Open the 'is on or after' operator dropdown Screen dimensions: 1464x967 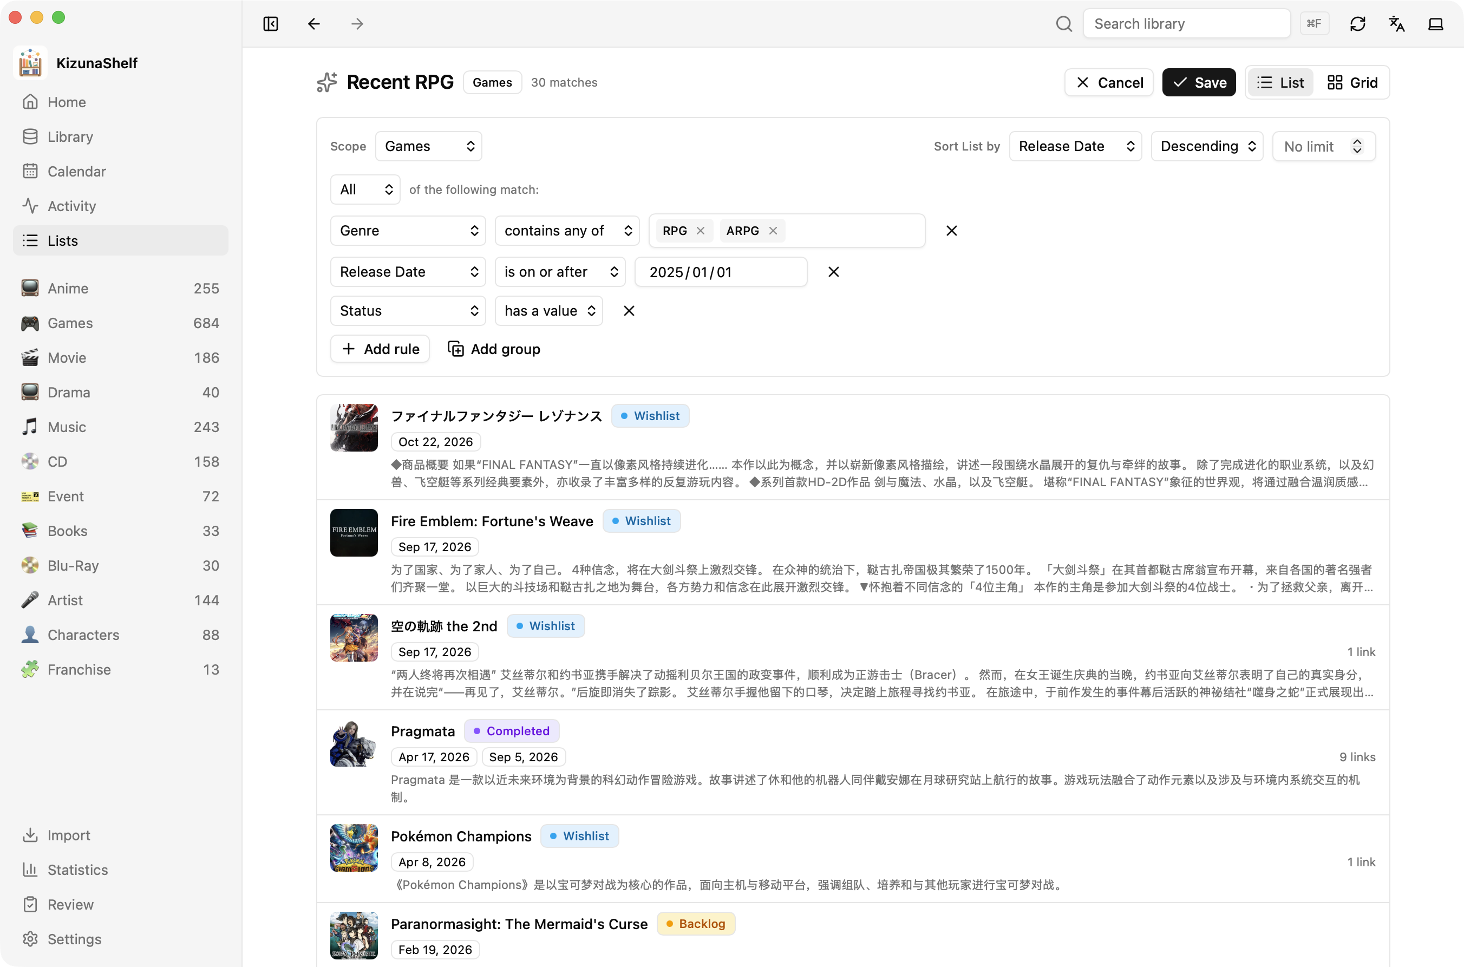pos(560,272)
